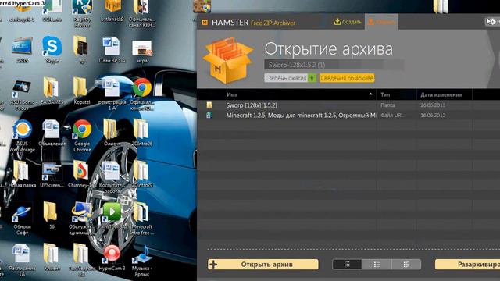Open the EA GAMES folder
The width and height of the screenshot is (500, 281).
coord(52,91)
